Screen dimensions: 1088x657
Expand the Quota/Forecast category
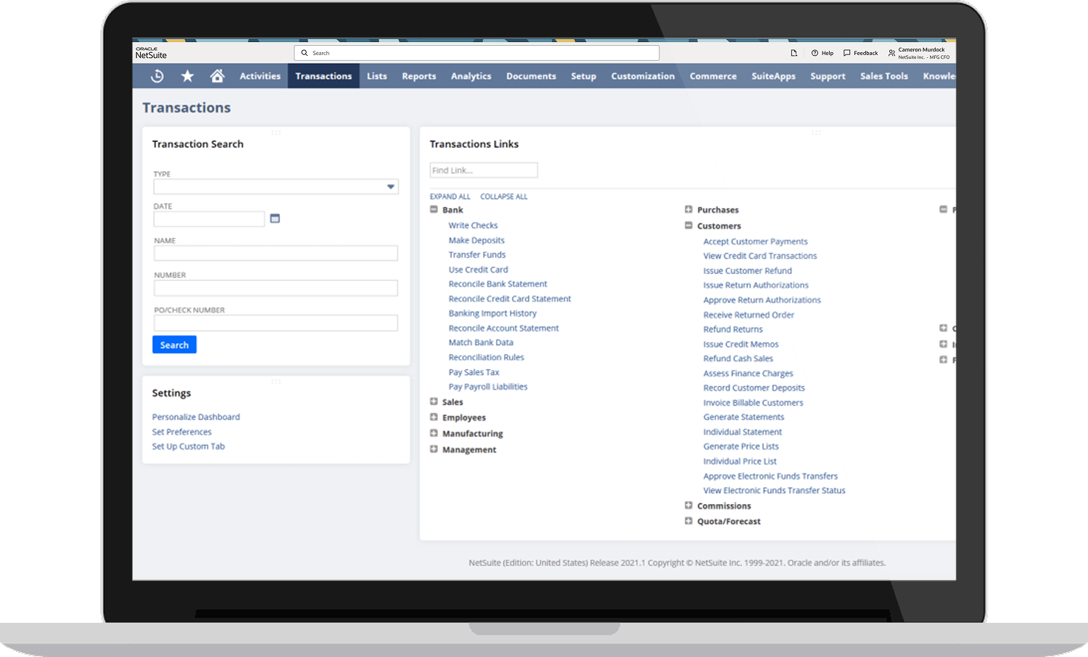pos(688,521)
